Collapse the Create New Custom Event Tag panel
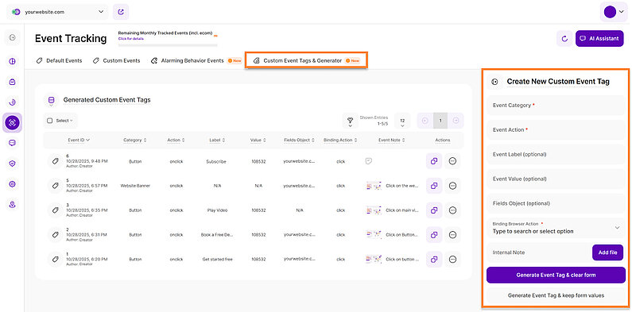The image size is (632, 312). coord(495,82)
